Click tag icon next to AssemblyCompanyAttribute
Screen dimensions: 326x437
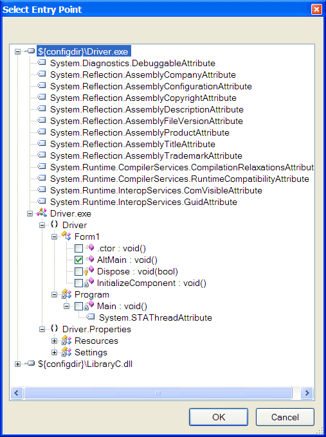[x=42, y=74]
